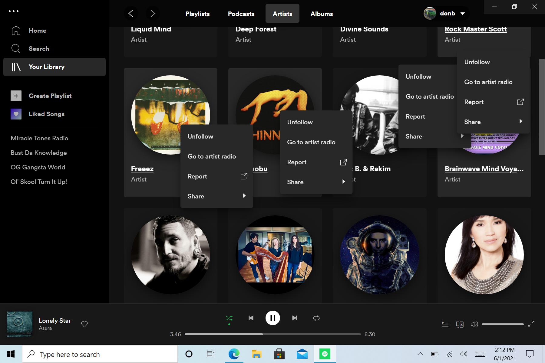Click the Windows taskbar search box
This screenshot has height=363, width=545.
coord(100,354)
